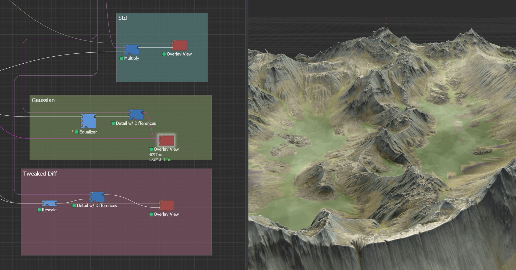The image size is (516, 270).
Task: Click the Equalizer node block
Action: [x=88, y=121]
